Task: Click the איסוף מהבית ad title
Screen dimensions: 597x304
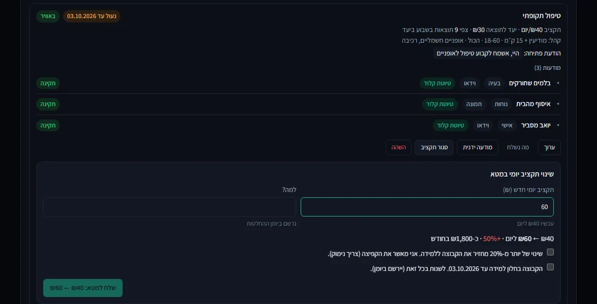Action: [x=533, y=104]
